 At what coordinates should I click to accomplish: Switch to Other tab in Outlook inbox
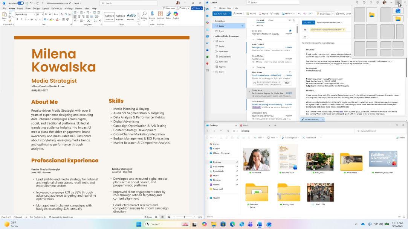[x=271, y=20]
